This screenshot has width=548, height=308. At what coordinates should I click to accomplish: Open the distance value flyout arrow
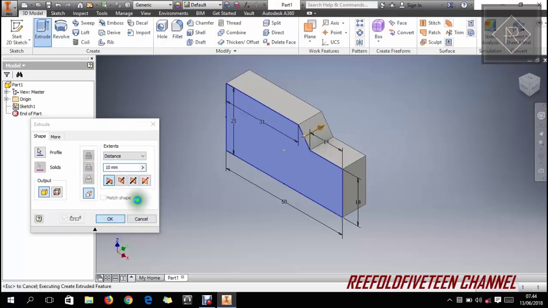click(x=143, y=168)
